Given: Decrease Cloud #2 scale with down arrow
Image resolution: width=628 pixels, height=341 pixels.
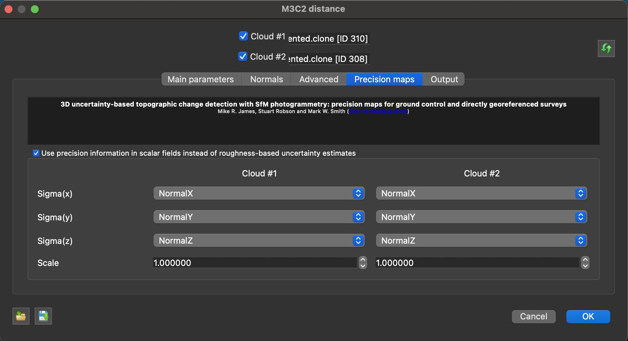Looking at the screenshot, I should click(585, 266).
